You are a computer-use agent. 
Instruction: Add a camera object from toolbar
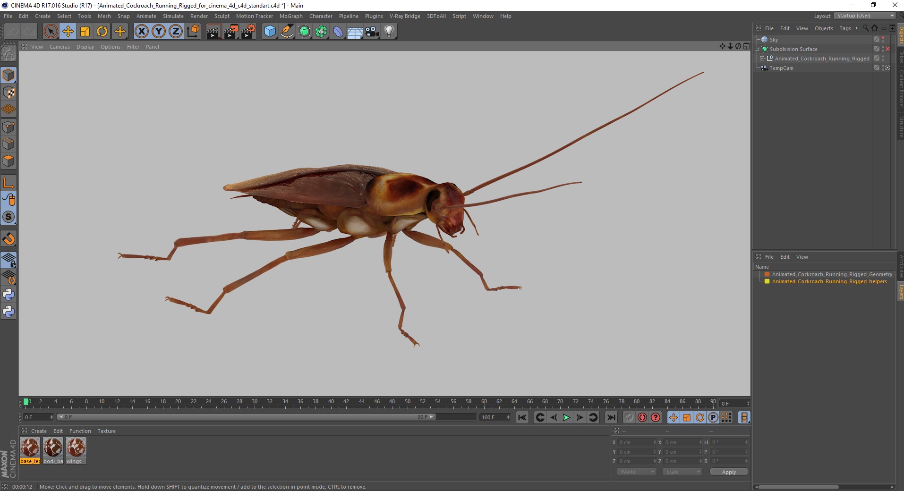click(372, 32)
